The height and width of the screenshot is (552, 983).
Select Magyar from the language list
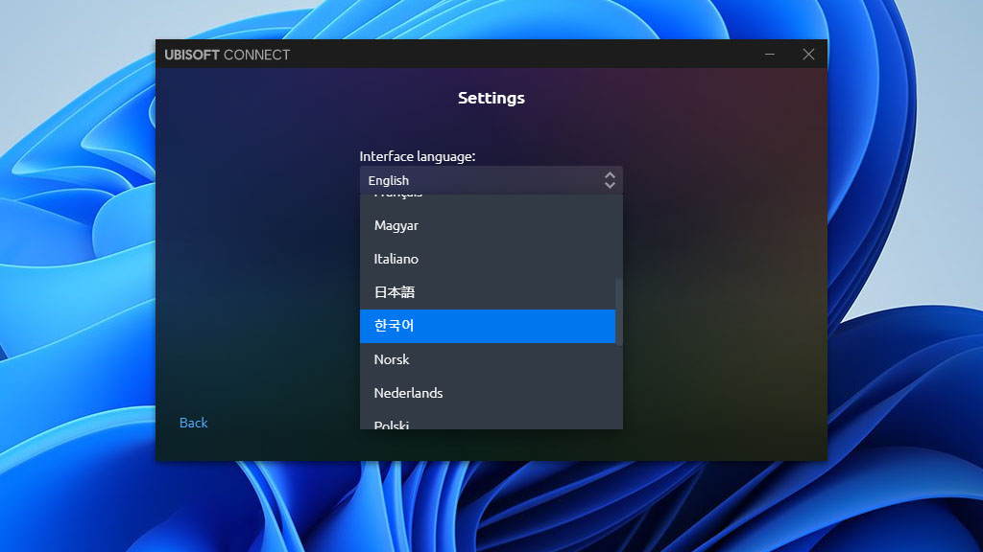coord(488,225)
